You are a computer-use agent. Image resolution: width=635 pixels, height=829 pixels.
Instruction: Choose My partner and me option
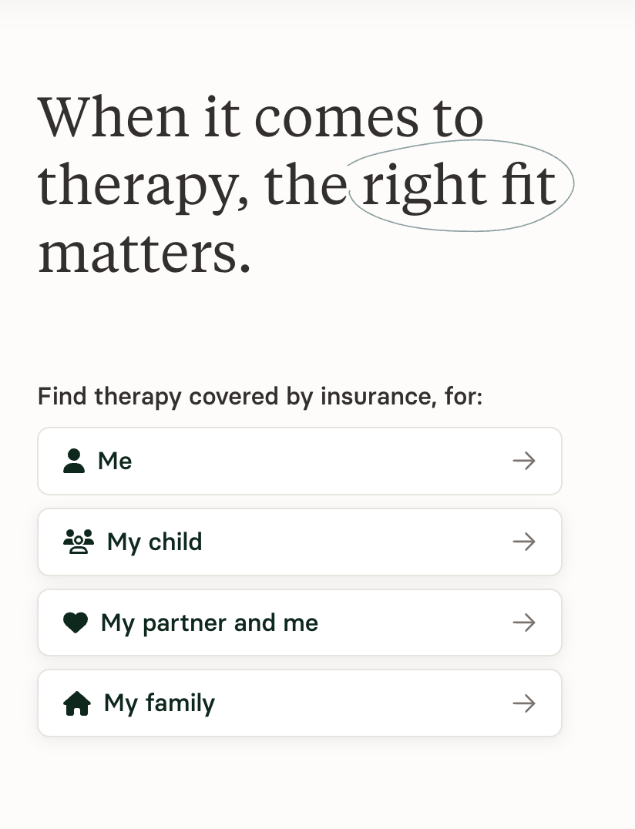click(x=299, y=623)
